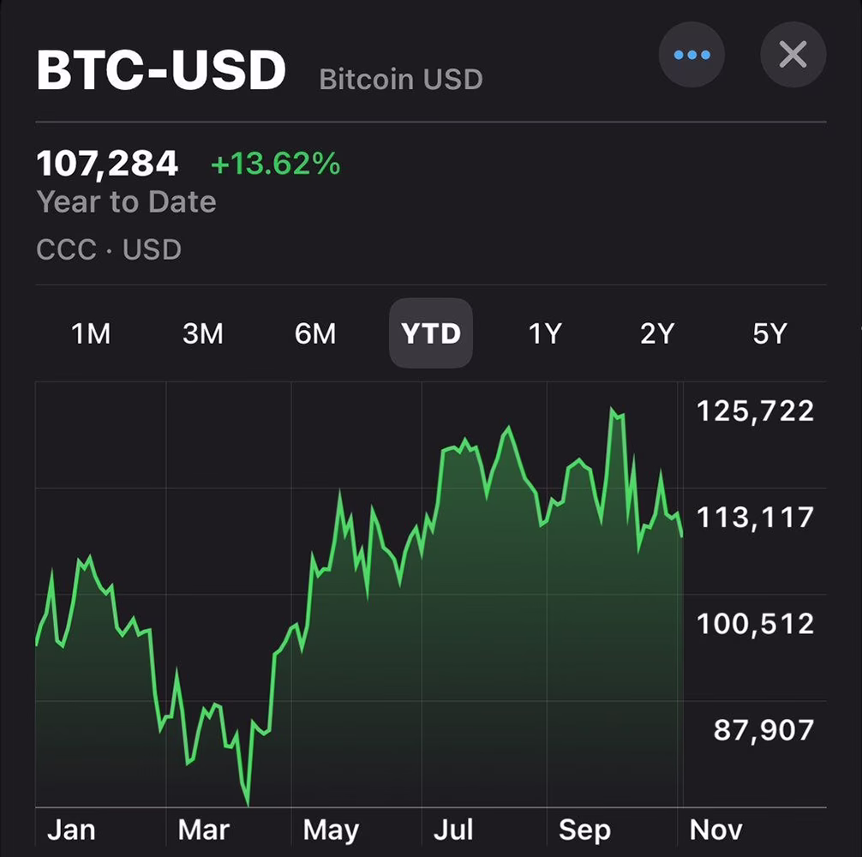Image resolution: width=862 pixels, height=857 pixels.
Task: Switch to the 1Y chart range
Action: pos(545,333)
